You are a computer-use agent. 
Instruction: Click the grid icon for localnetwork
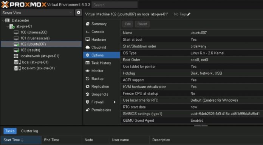16,56
